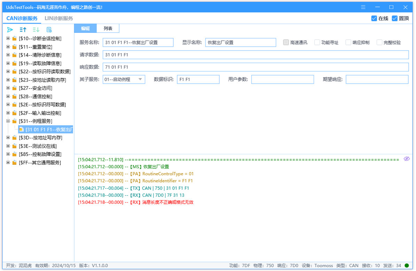Expand the $FF 其它通用服务 node
The height and width of the screenshot is (271, 416).
click(x=8, y=162)
